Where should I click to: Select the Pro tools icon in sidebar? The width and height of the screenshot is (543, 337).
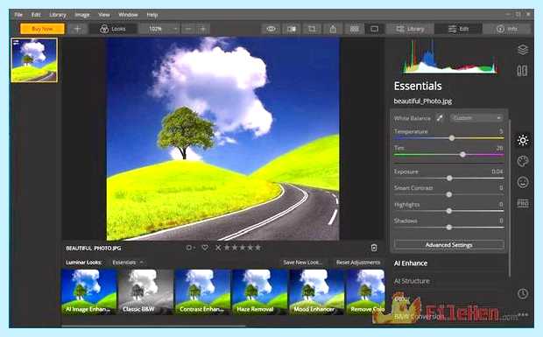[x=523, y=203]
